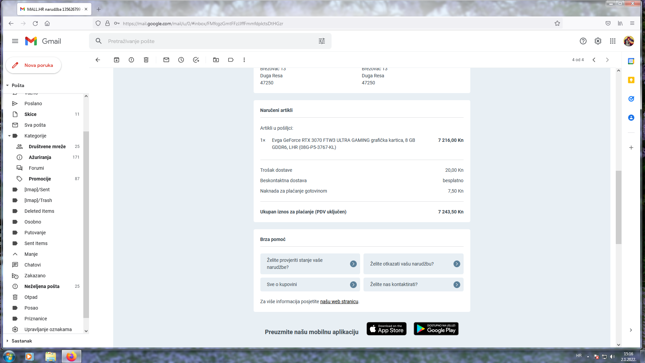Open the Promocije category

[40, 179]
